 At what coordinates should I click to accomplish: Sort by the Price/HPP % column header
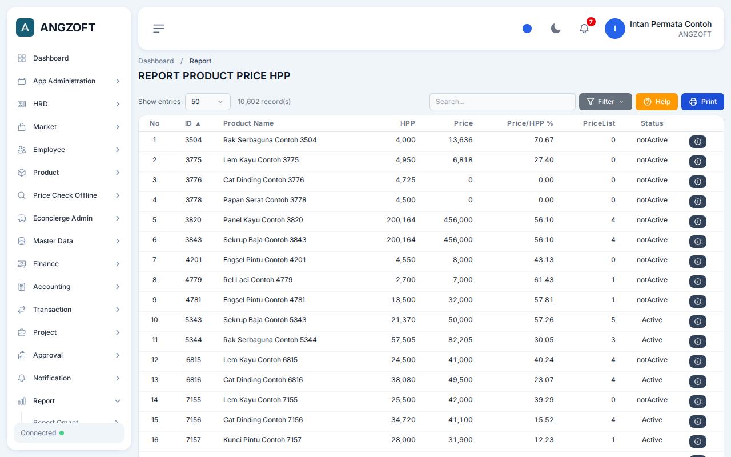[530, 123]
